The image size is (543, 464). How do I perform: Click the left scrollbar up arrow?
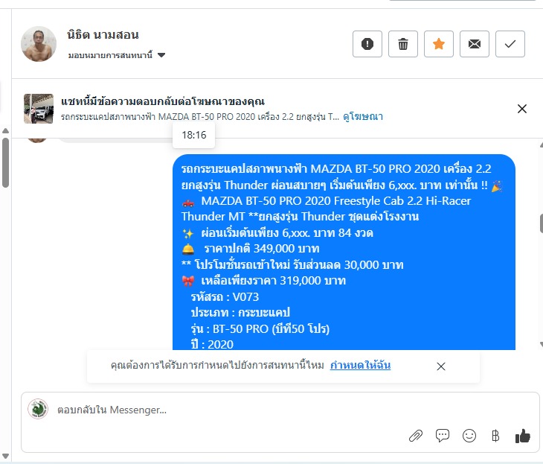coord(5,131)
